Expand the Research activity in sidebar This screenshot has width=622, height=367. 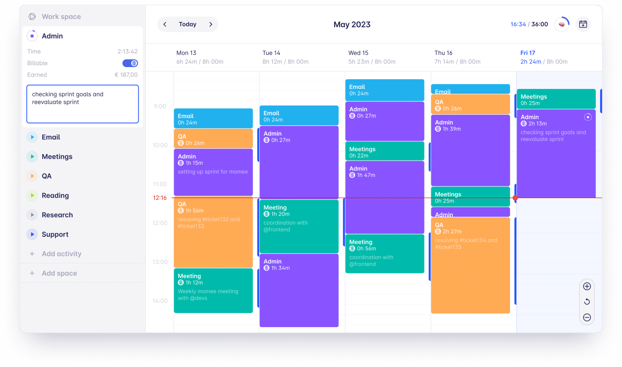(x=33, y=214)
